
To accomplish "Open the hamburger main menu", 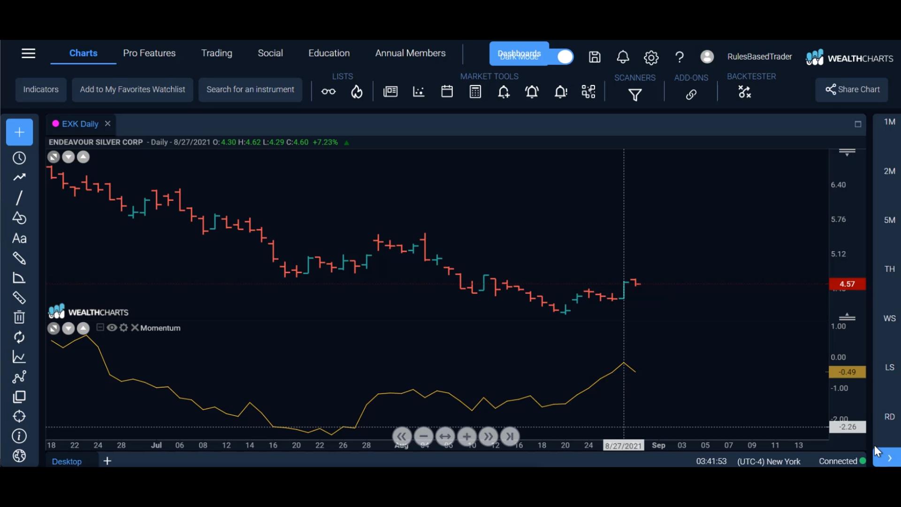I will [x=28, y=54].
